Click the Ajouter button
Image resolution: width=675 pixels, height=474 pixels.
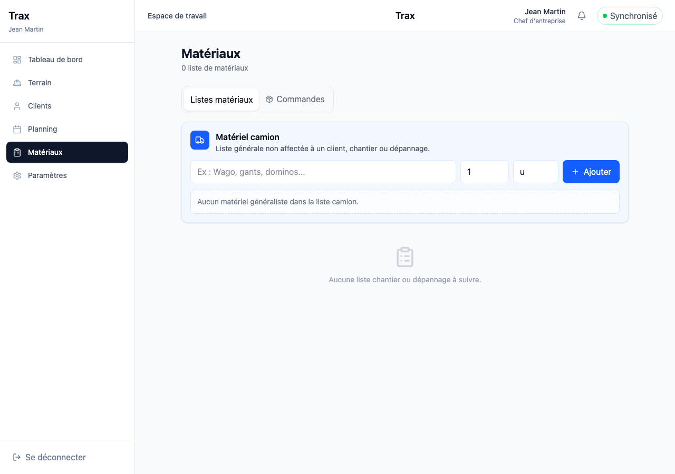pos(591,172)
